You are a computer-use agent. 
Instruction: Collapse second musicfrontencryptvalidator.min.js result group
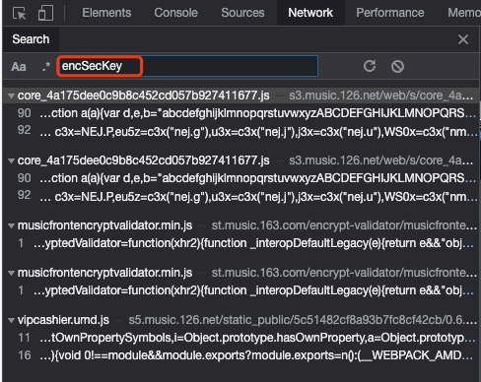click(12, 273)
